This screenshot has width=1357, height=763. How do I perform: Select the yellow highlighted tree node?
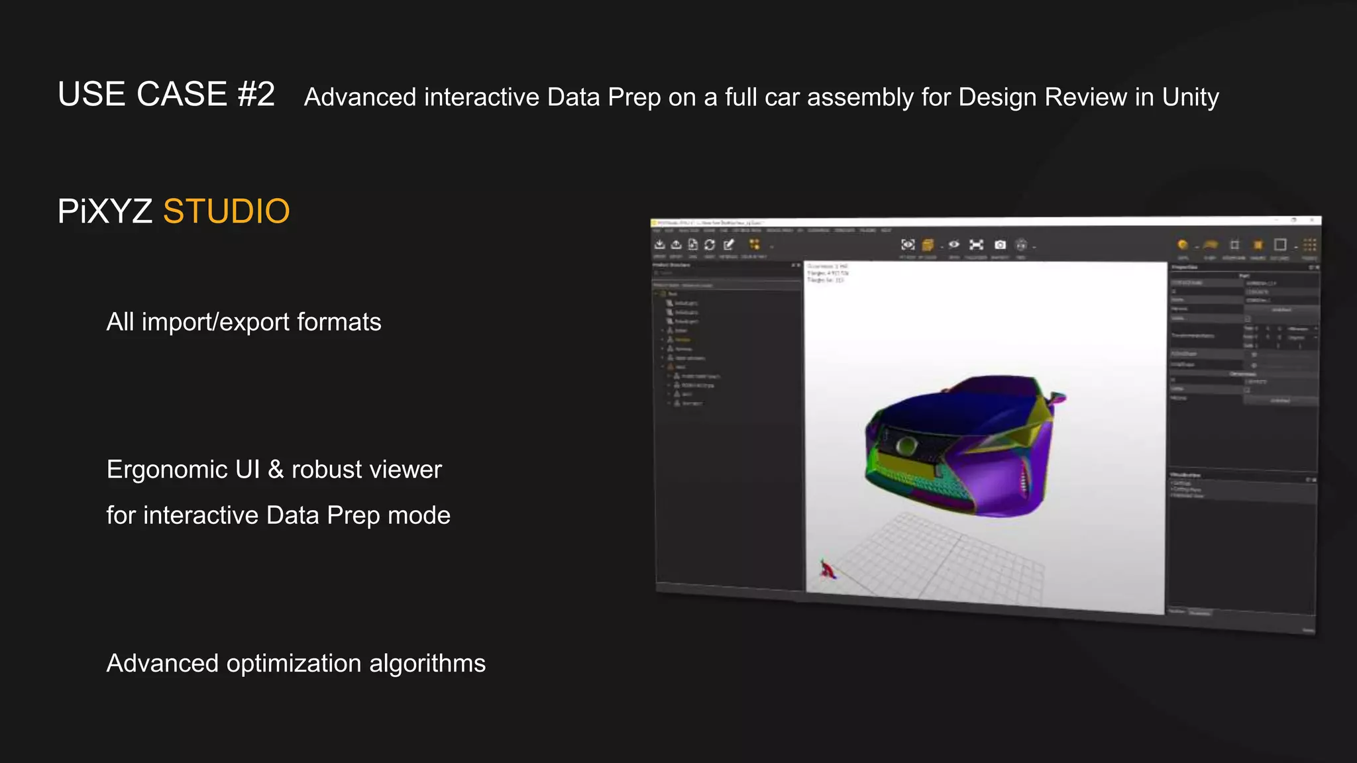click(x=682, y=340)
